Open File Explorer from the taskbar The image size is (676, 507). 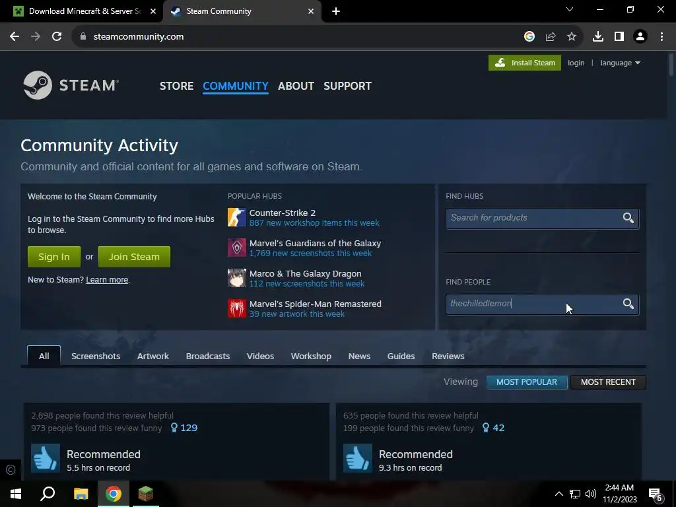tap(81, 494)
